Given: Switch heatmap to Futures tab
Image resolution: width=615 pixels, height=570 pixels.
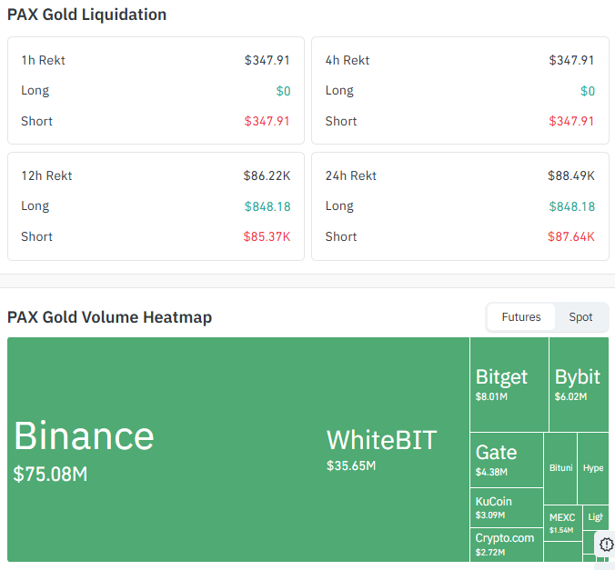Looking at the screenshot, I should click(521, 316).
